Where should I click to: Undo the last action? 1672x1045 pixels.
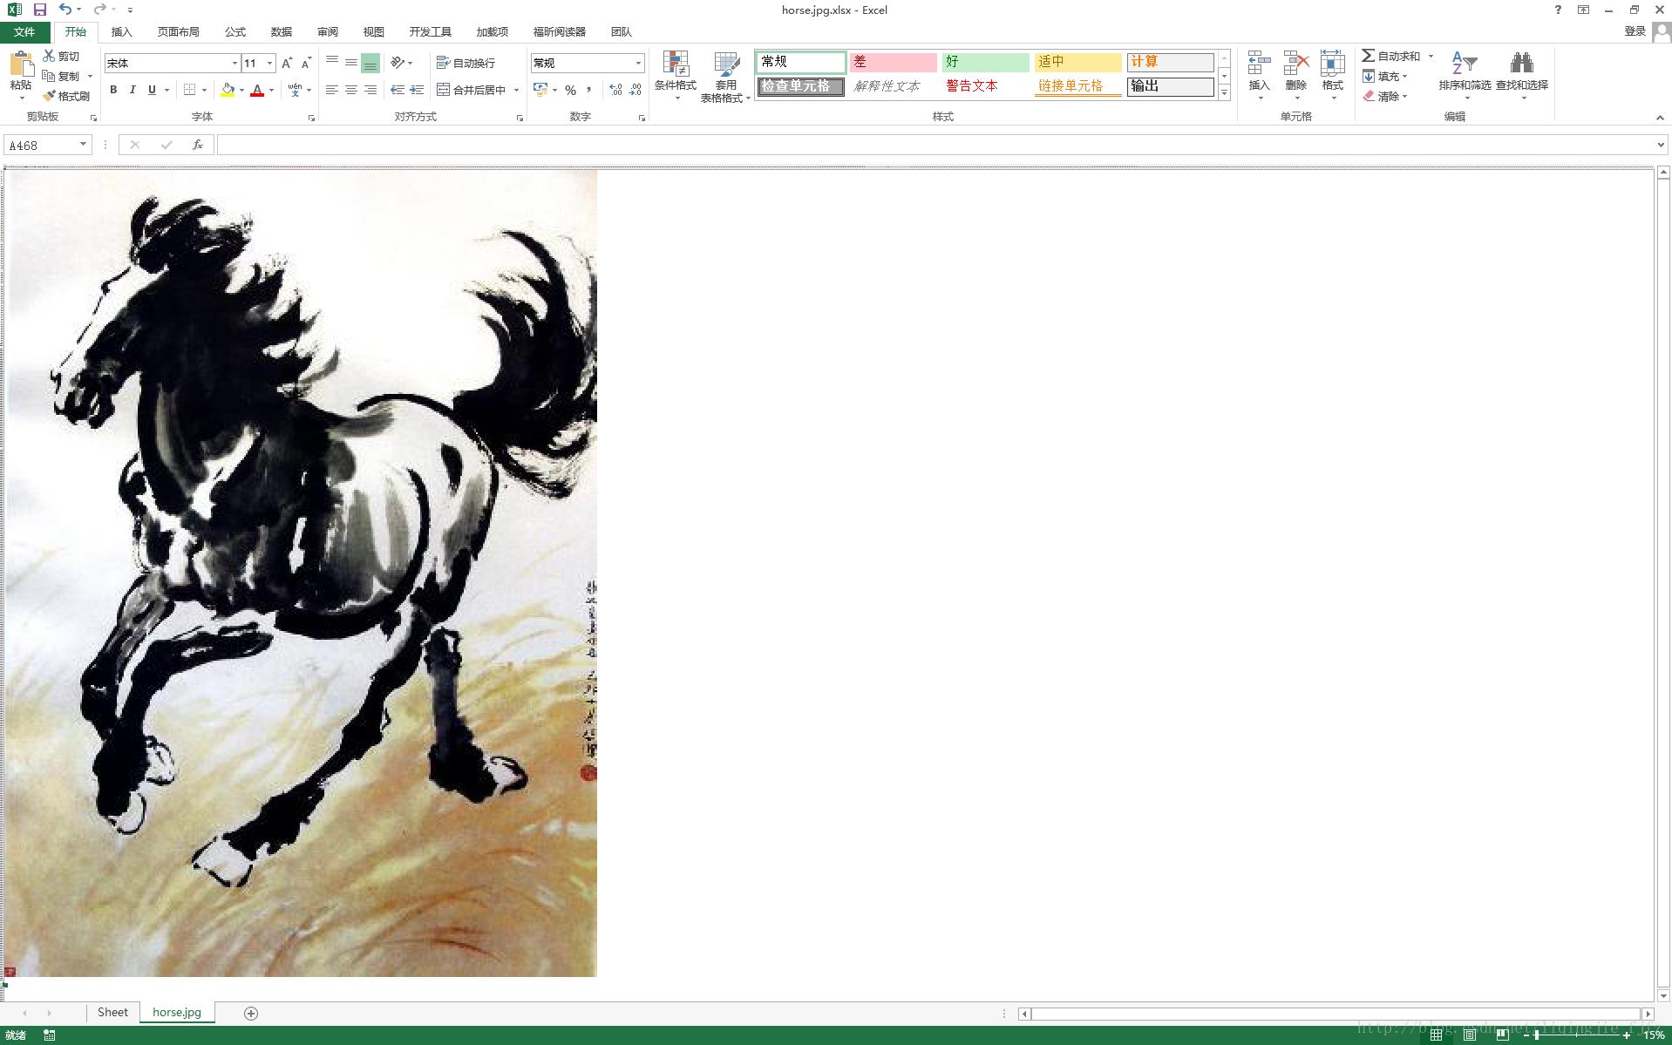[x=65, y=10]
